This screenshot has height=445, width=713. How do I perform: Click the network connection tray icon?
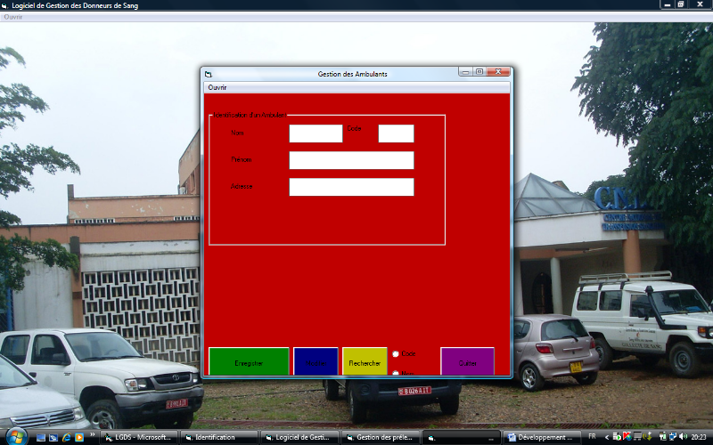pos(674,437)
